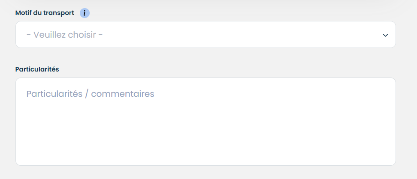Place cursor in the comments box
The height and width of the screenshot is (179, 417).
(205, 122)
